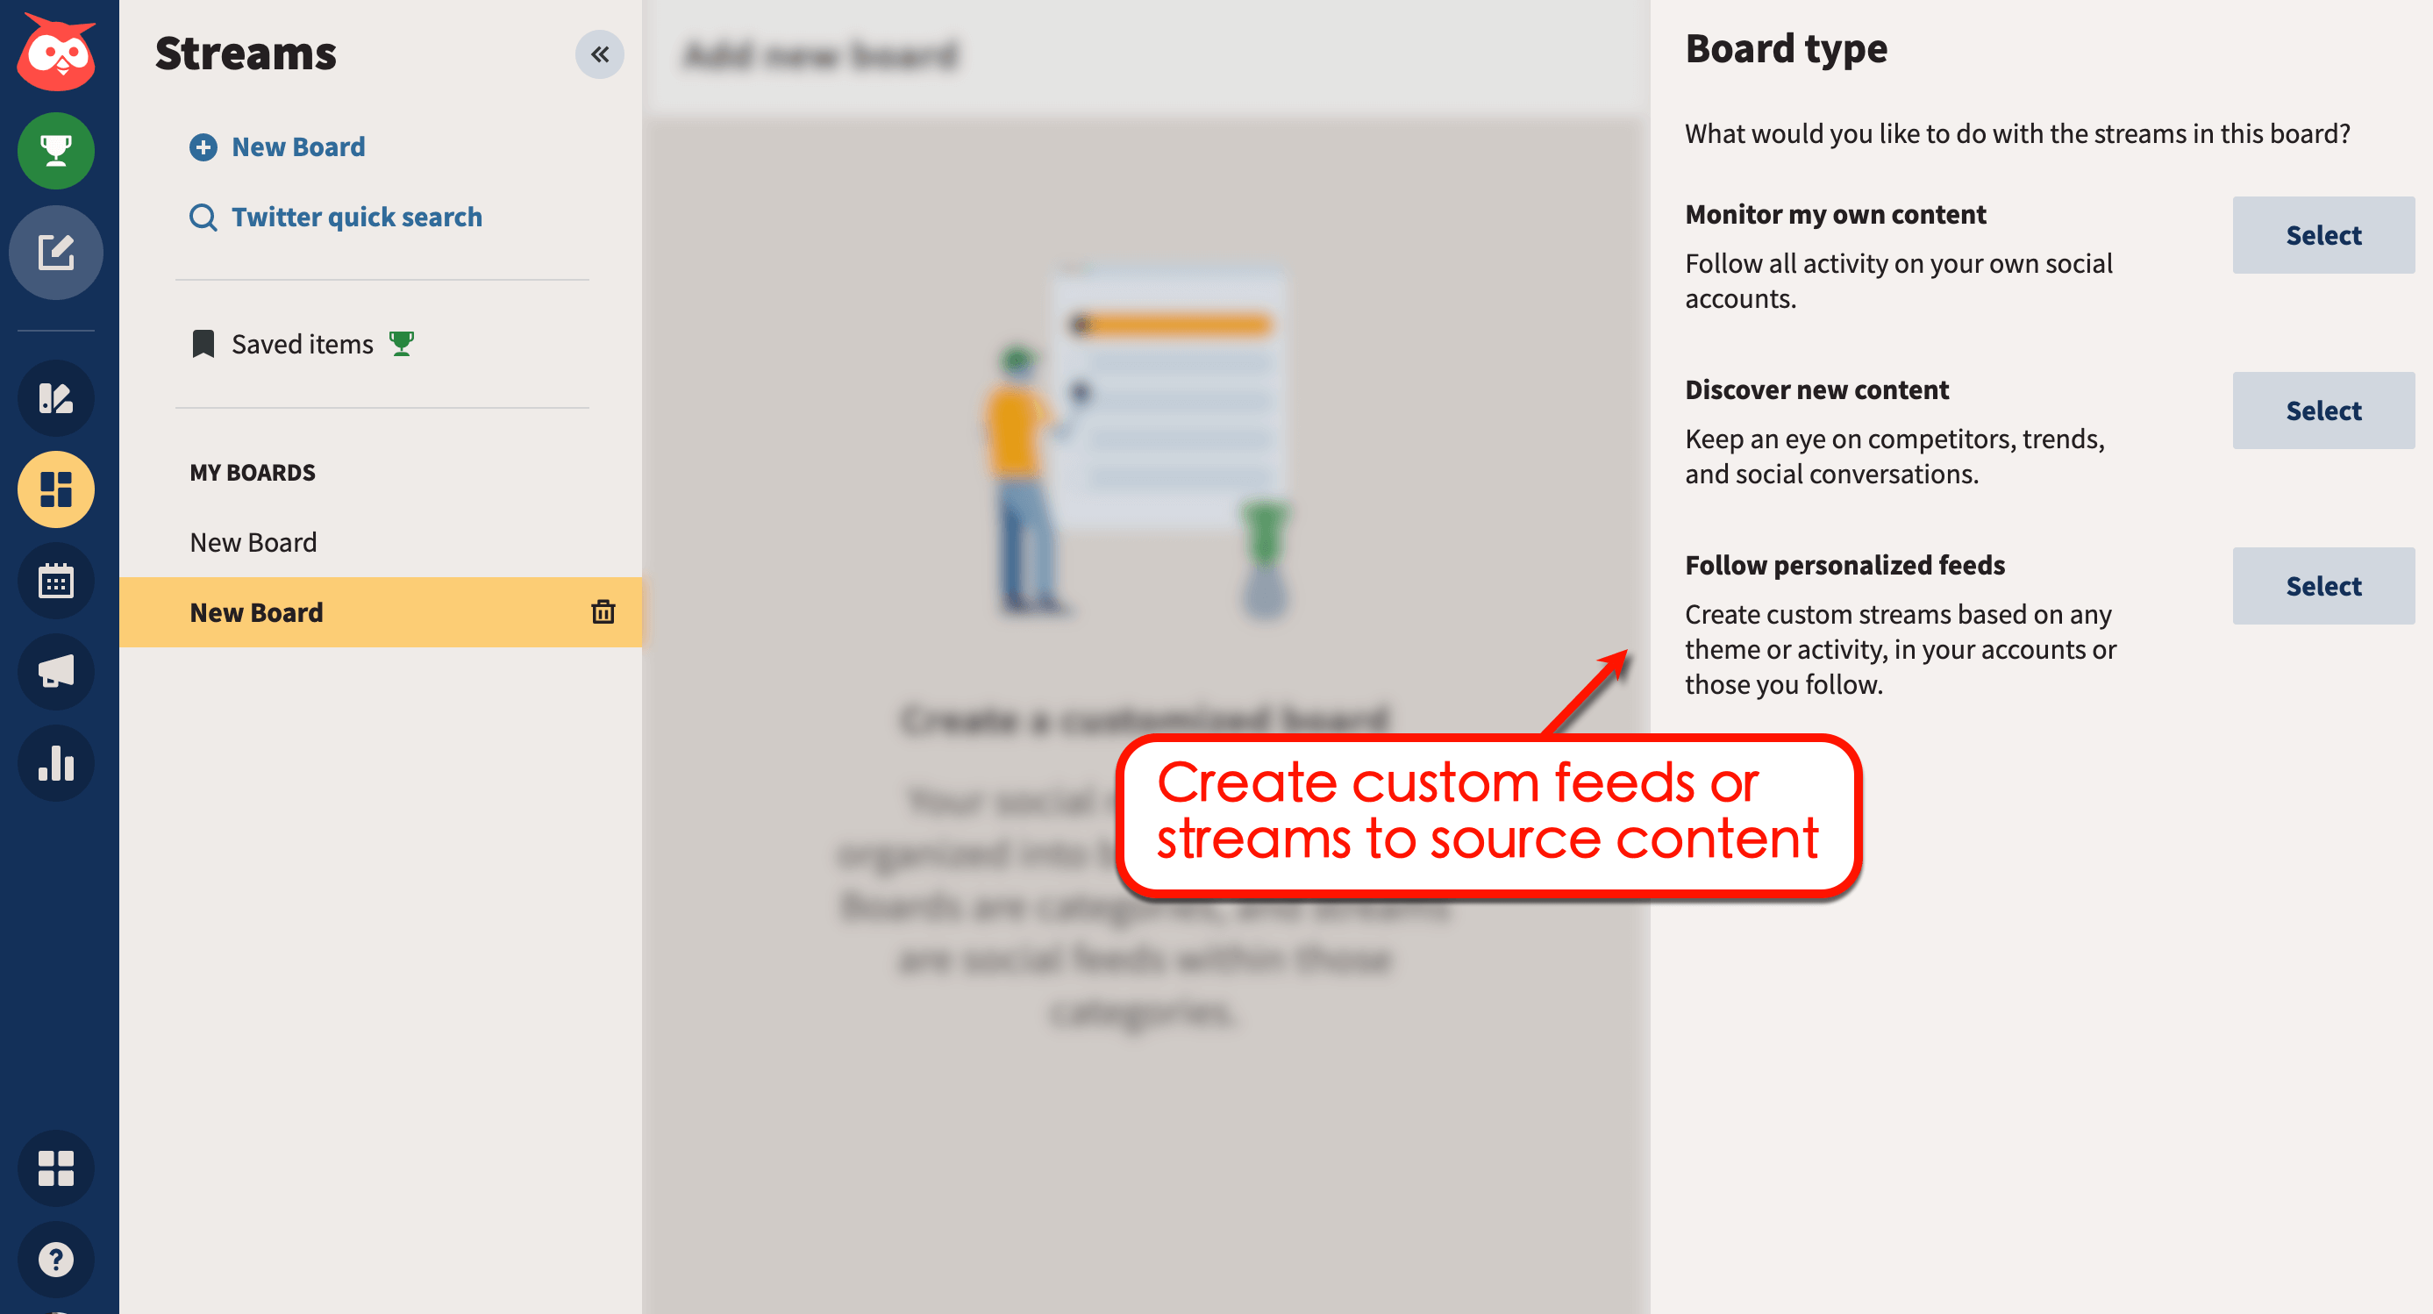Click the Inbox sidebar icon
This screenshot has height=1314, width=2433.
coord(56,398)
